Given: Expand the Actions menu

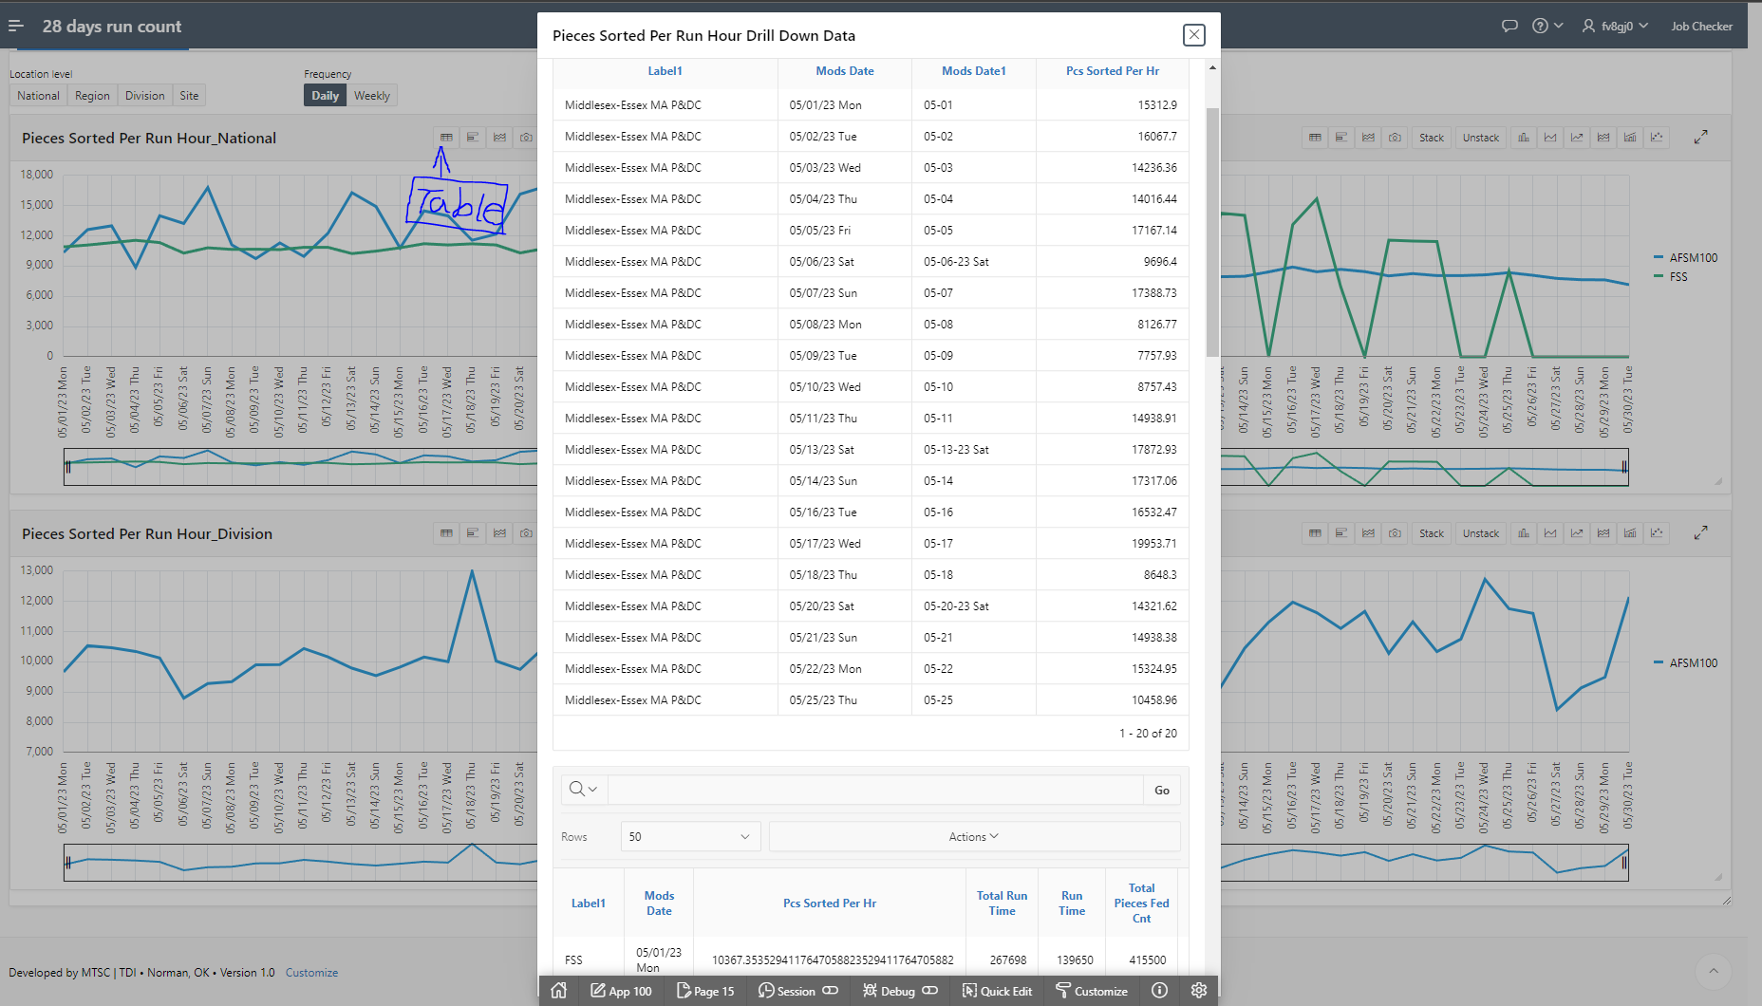Looking at the screenshot, I should point(973,836).
